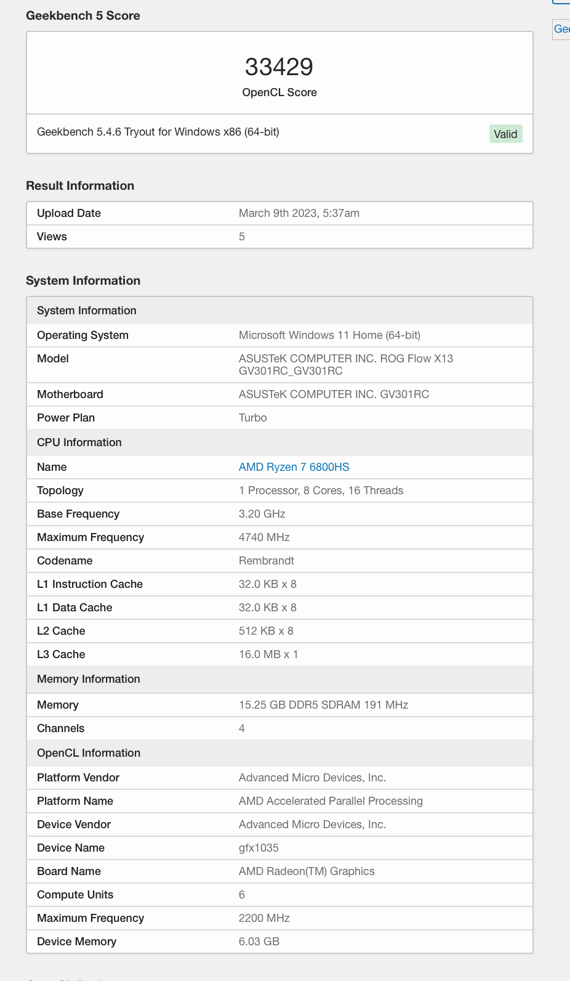The height and width of the screenshot is (981, 570).
Task: Click the L1 Instruction Cache label
Action: point(90,584)
